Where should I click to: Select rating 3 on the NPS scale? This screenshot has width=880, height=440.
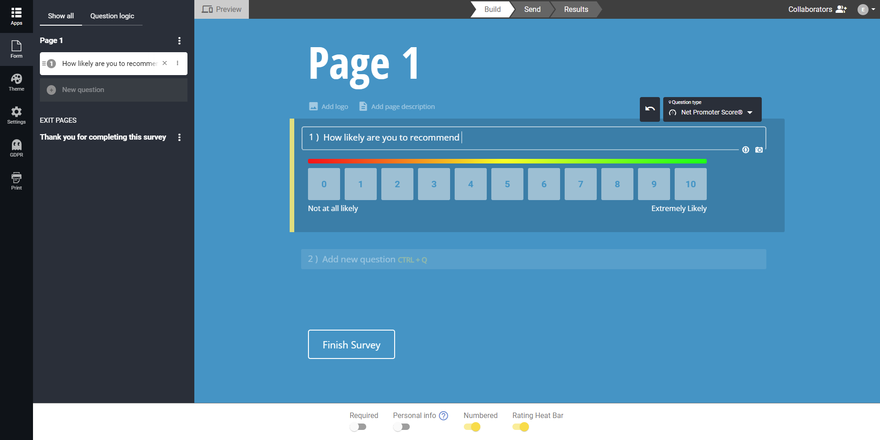[434, 184]
